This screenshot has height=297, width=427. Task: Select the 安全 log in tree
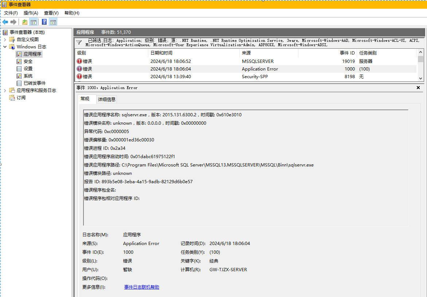coord(28,61)
